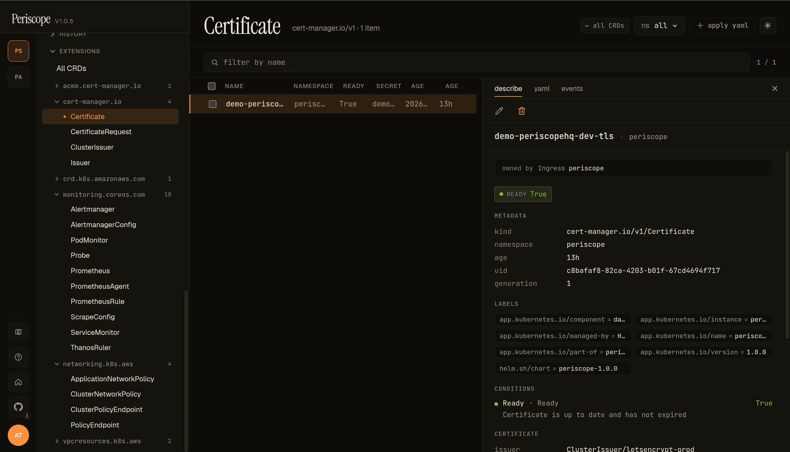
Task: Sort table by NAME column header
Action: (234, 86)
